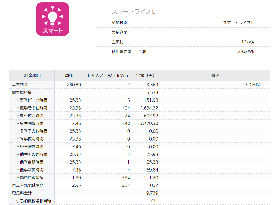Click the 夏季深夜時間 row label
This screenshot has height=205, width=277.
coord(30,124)
